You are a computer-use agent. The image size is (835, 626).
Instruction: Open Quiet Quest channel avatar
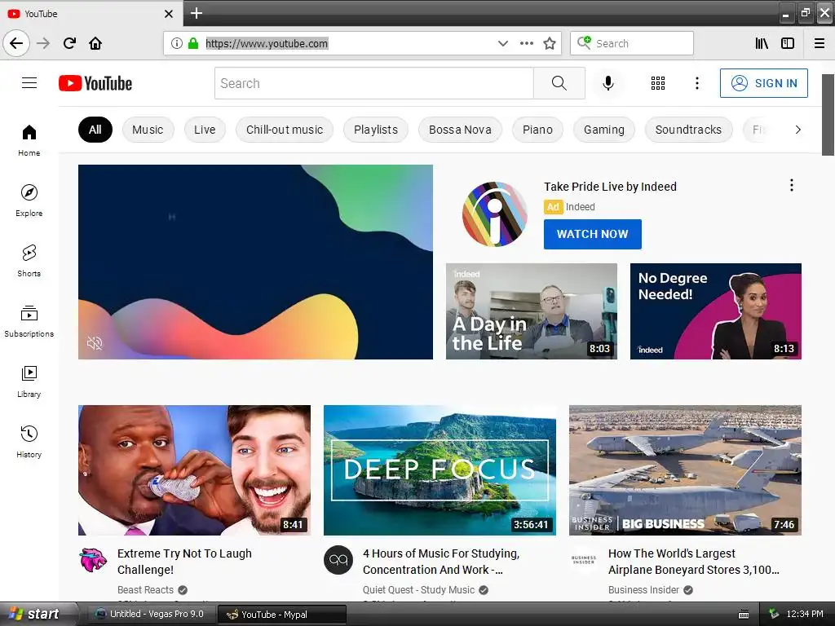[x=338, y=560]
